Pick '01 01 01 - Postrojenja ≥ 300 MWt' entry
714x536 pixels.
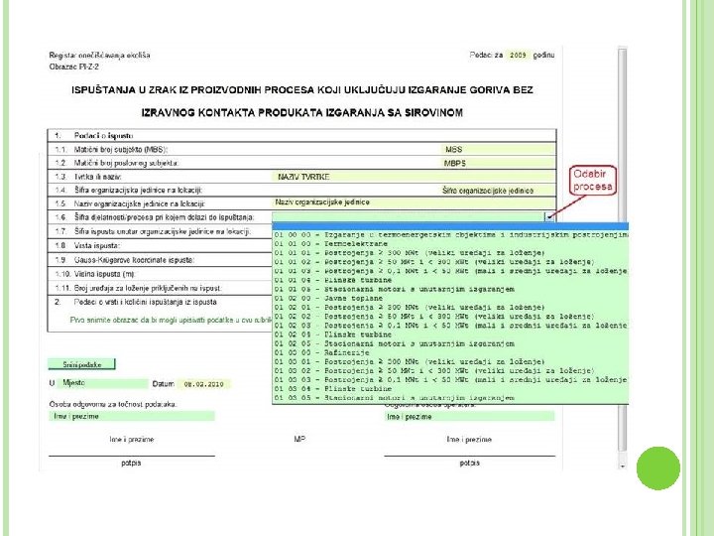(451, 253)
